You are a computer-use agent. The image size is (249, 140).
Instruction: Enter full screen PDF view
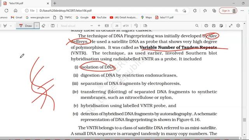[x=231, y=26]
